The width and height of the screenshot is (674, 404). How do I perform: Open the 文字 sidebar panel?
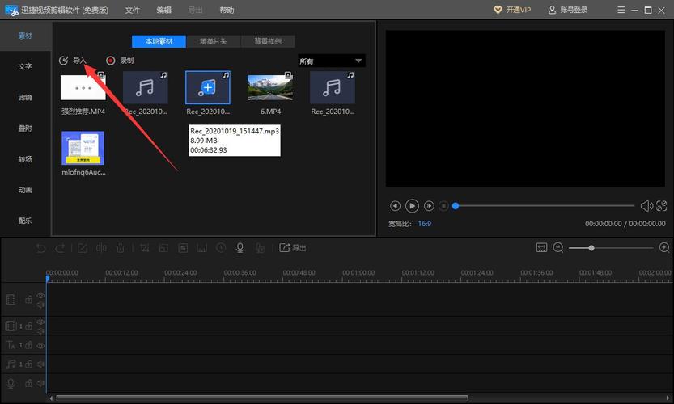25,66
